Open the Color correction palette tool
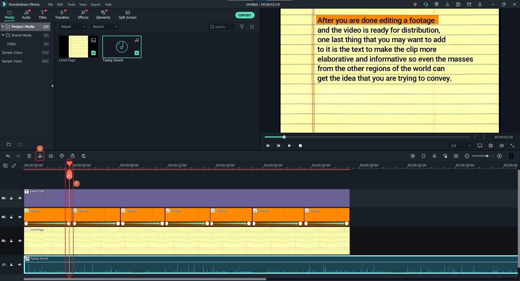520x281 pixels. 61,156
